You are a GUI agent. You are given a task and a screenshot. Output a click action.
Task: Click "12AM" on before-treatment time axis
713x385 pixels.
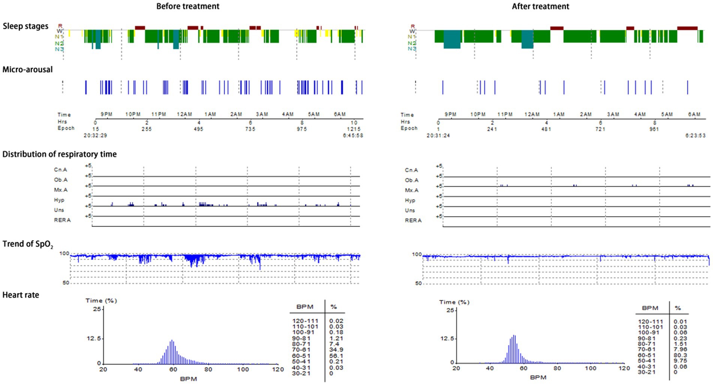tap(184, 114)
